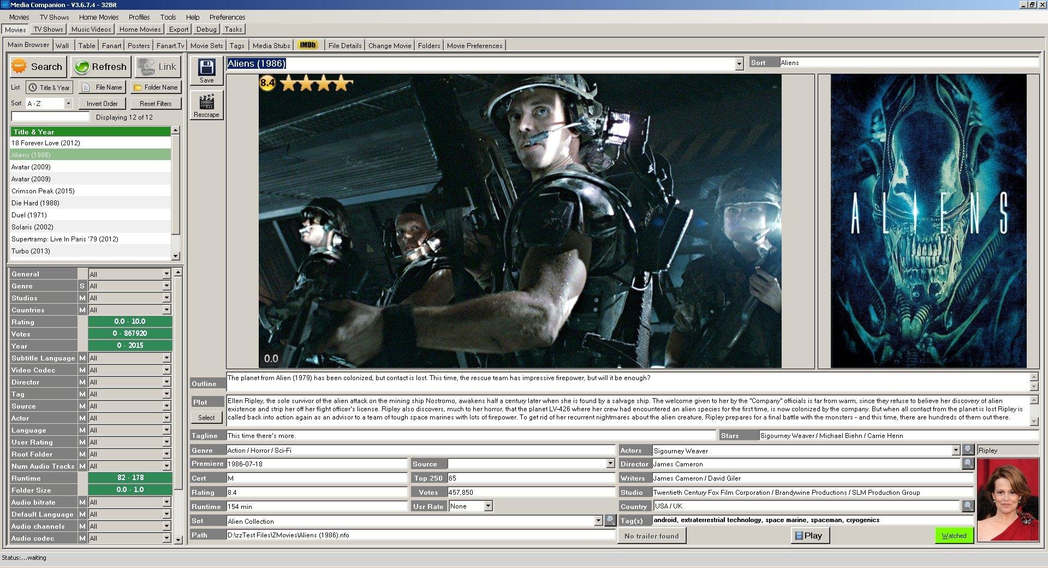Toggle the M button for Actor filter
The height and width of the screenshot is (568, 1048).
tap(82, 418)
